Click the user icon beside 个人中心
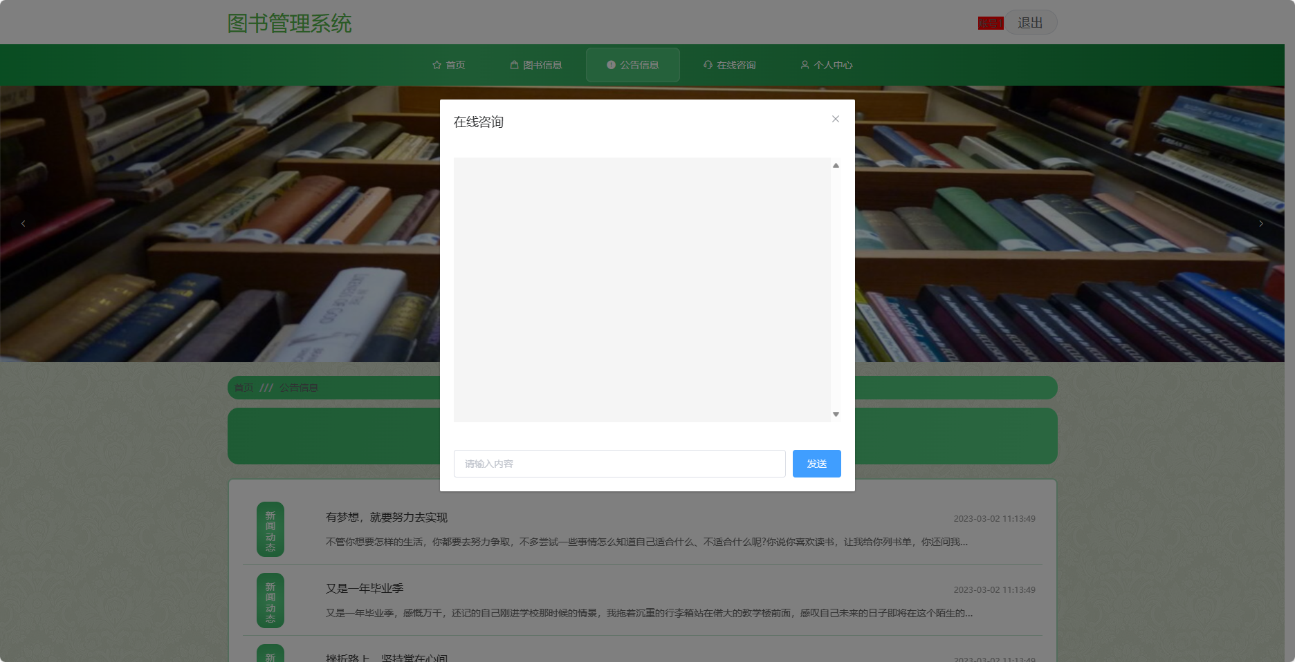Screen dimensions: 1295x662 (x=805, y=65)
